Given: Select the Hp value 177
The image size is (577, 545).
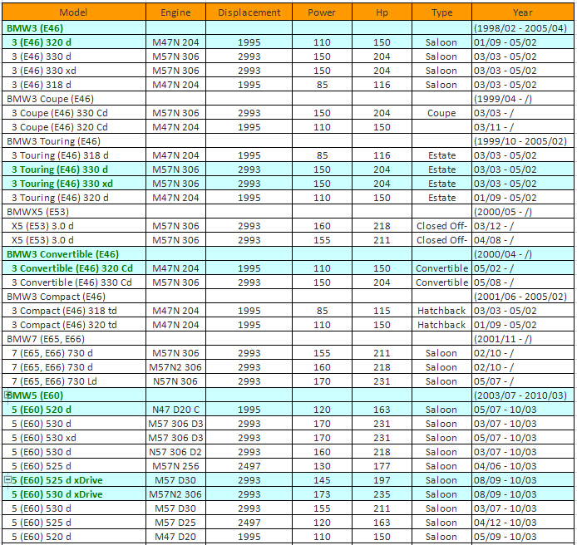Looking at the screenshot, I should tap(382, 466).
